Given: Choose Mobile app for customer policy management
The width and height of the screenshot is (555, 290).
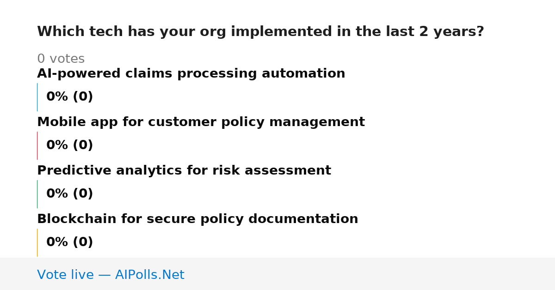Looking at the screenshot, I should (x=201, y=122).
